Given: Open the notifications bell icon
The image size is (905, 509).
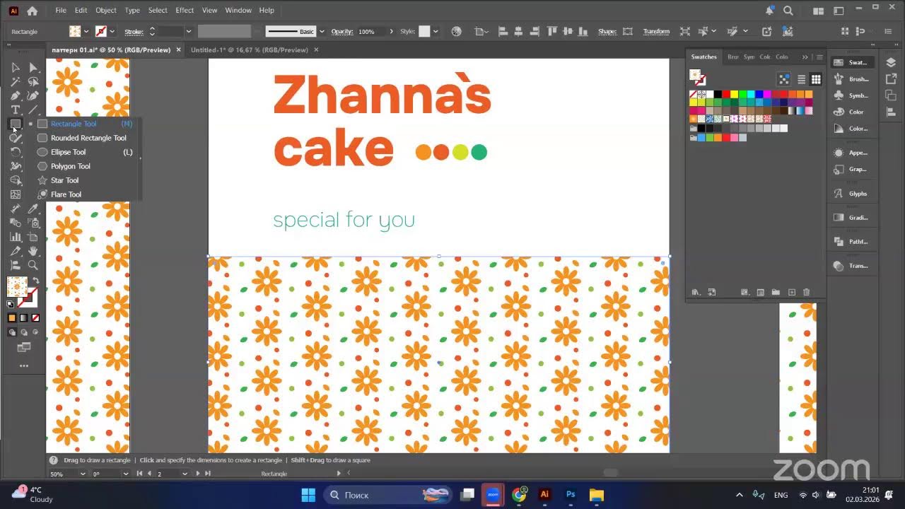Looking at the screenshot, I should 769,11.
